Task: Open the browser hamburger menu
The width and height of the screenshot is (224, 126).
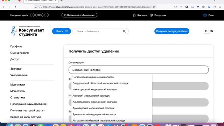Action: click(x=220, y=7)
